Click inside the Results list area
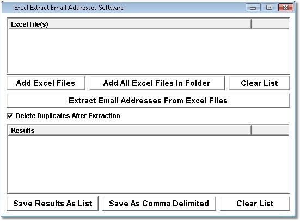Image resolution: width=300 pixels, height=221 pixels. 148,164
